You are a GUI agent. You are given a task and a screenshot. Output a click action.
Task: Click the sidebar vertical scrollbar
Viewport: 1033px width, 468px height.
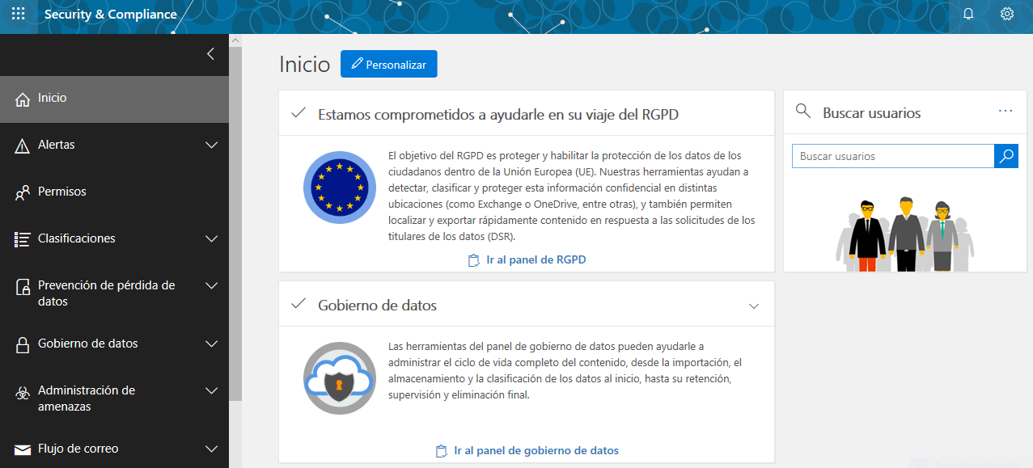235,218
